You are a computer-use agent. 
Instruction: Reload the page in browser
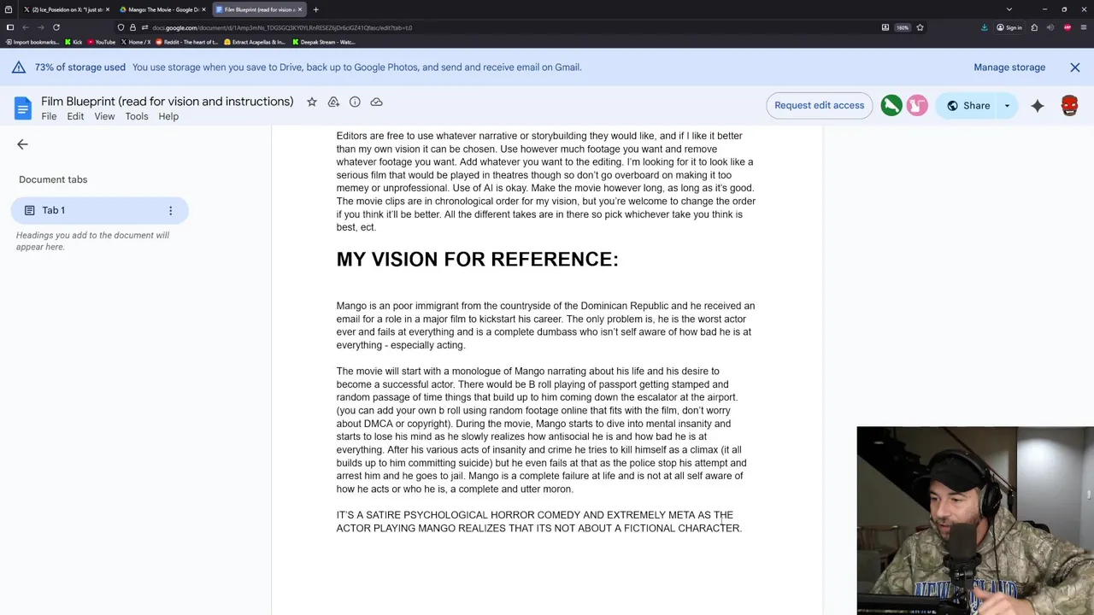[56, 27]
